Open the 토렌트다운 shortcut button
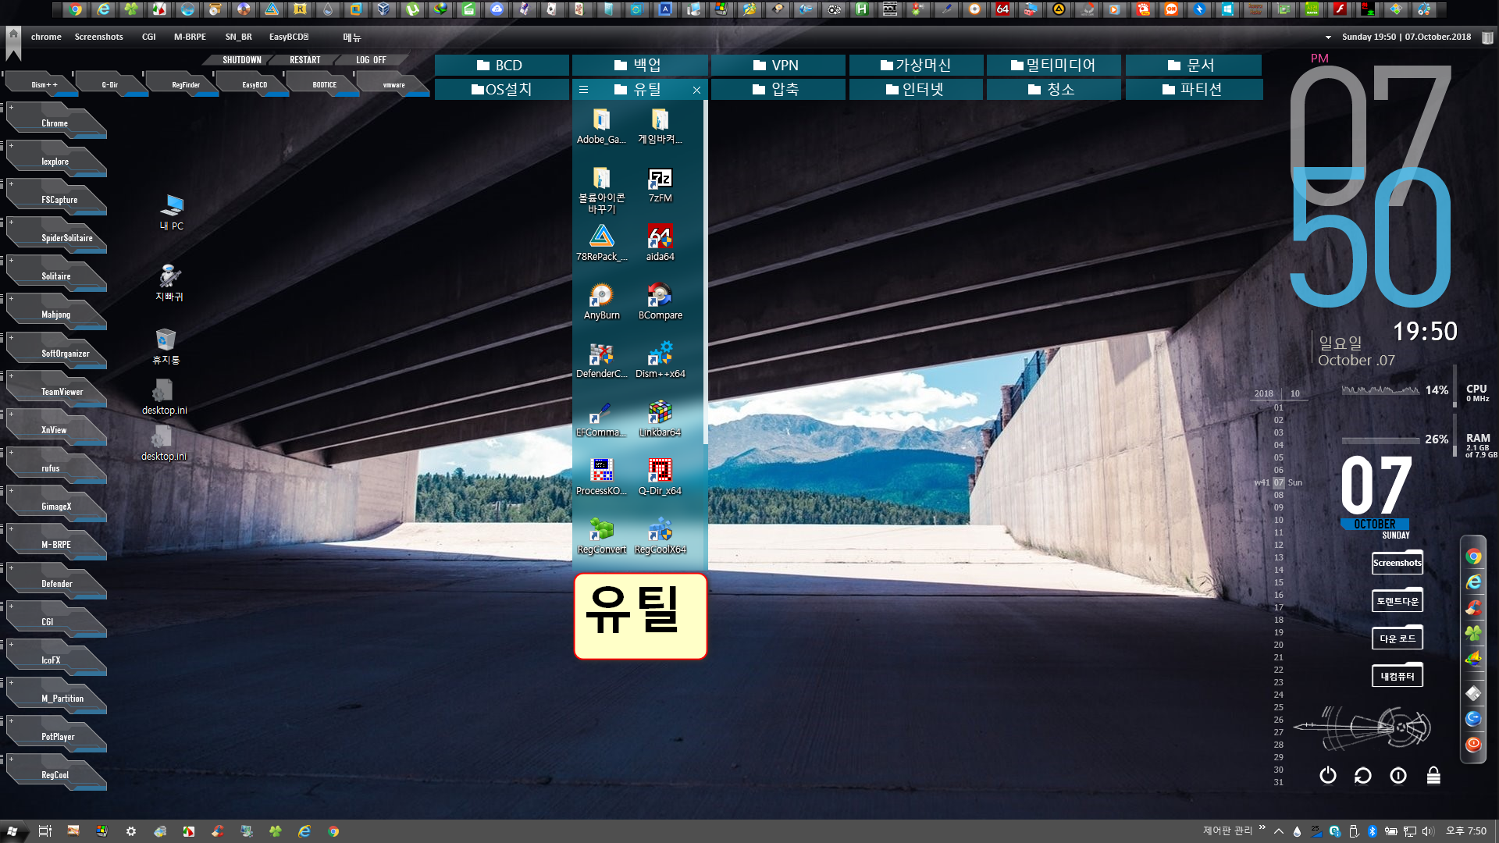 pyautogui.click(x=1397, y=600)
